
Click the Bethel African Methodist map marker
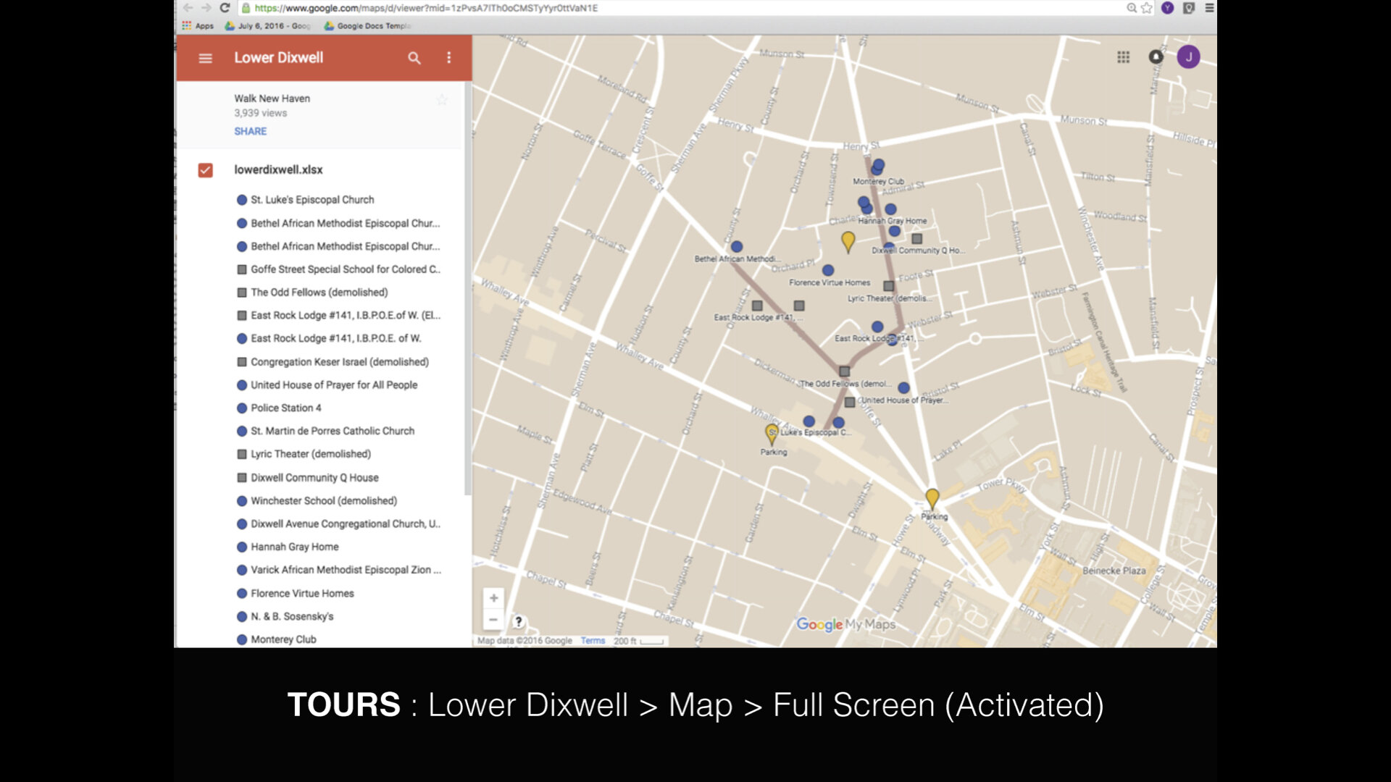[x=737, y=247]
